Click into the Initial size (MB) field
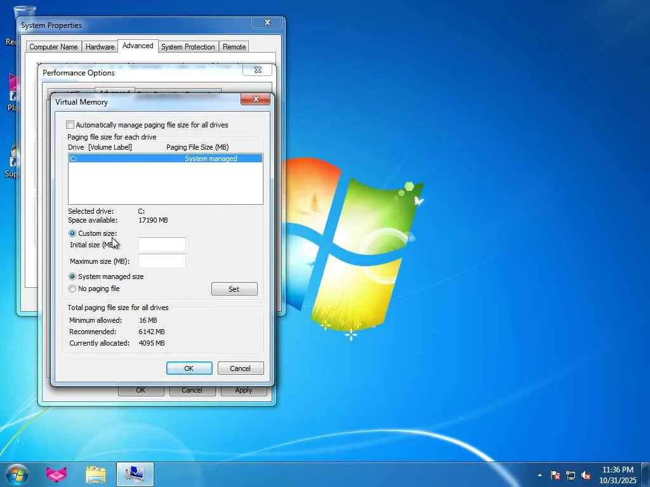The height and width of the screenshot is (487, 650). [162, 245]
